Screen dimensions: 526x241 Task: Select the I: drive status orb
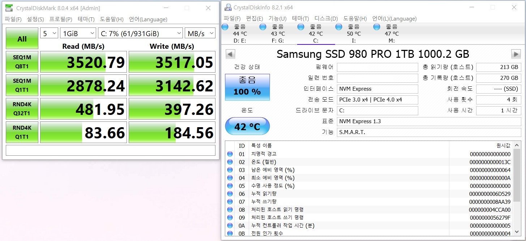(x=339, y=27)
